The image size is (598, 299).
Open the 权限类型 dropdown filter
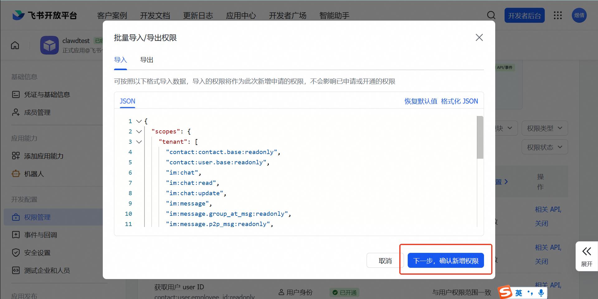click(544, 128)
